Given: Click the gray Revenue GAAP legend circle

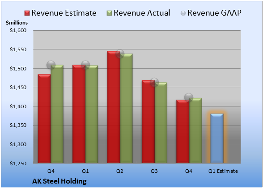Looking at the screenshot, I should [x=183, y=13].
